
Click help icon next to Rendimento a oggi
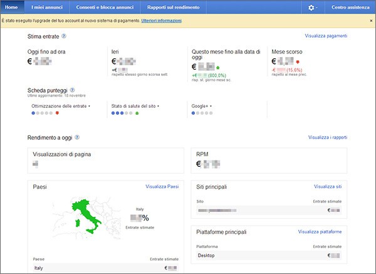(77, 137)
